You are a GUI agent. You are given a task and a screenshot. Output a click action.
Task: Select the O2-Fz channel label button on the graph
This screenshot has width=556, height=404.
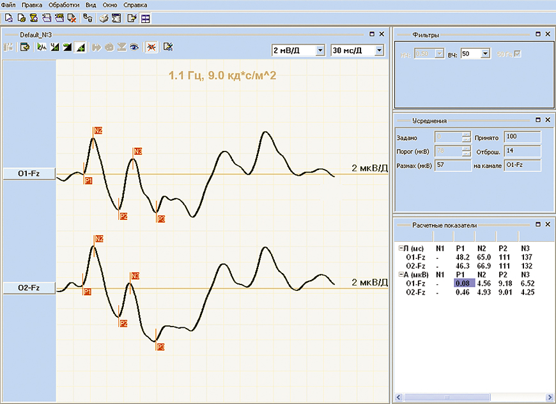[x=29, y=288]
